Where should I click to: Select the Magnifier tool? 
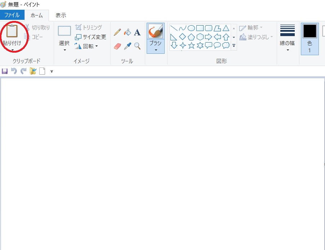137,45
